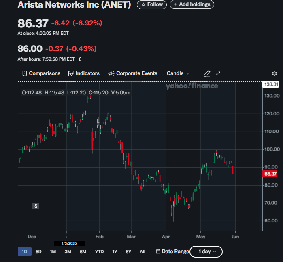Open the Date Range picker
Screen dimensions: 283x262
[172, 252]
